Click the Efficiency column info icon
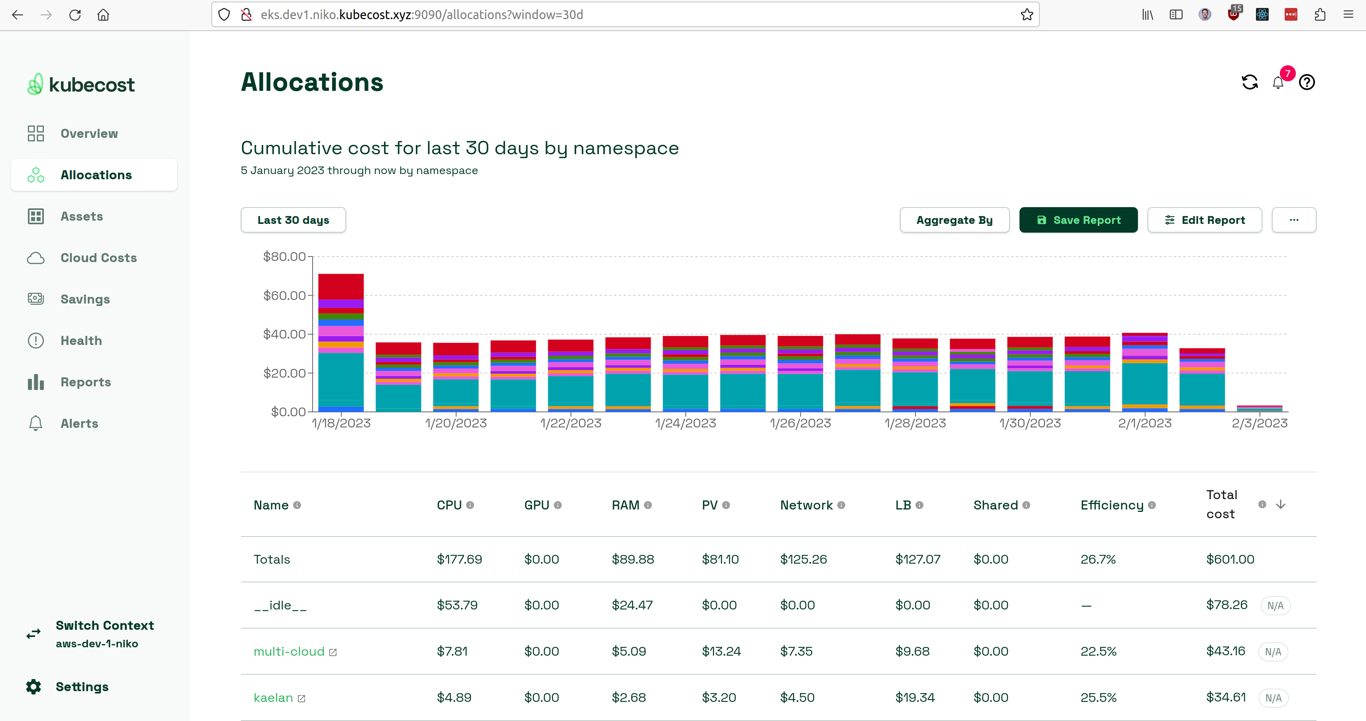1366x721 pixels. point(1152,505)
